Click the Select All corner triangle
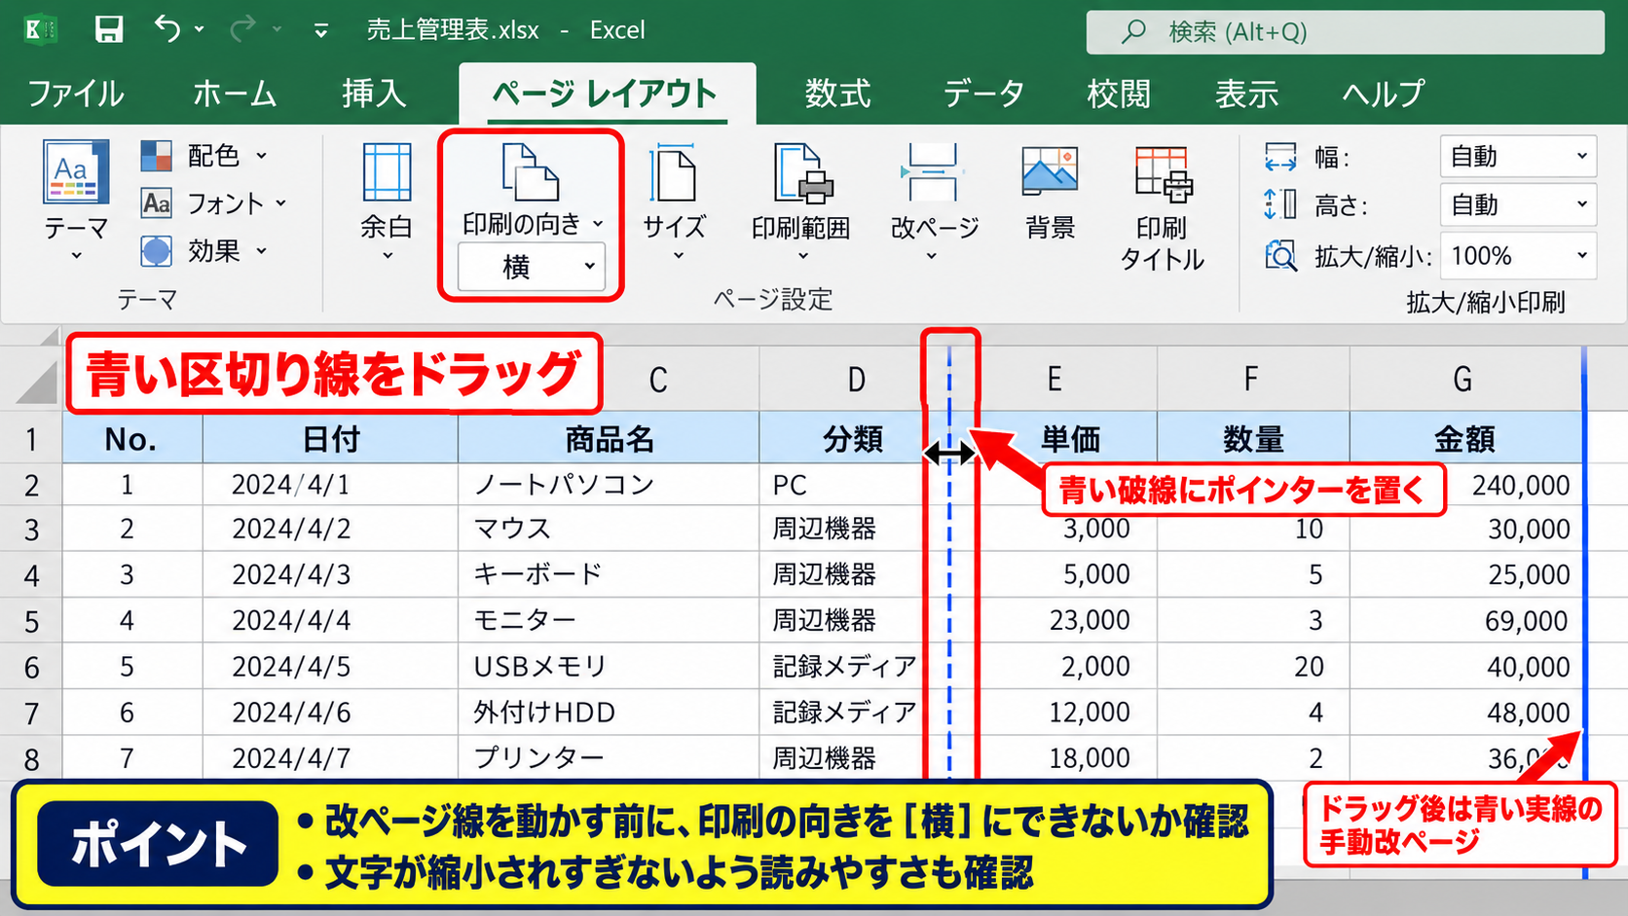Image resolution: width=1628 pixels, height=916 pixels. tap(37, 382)
